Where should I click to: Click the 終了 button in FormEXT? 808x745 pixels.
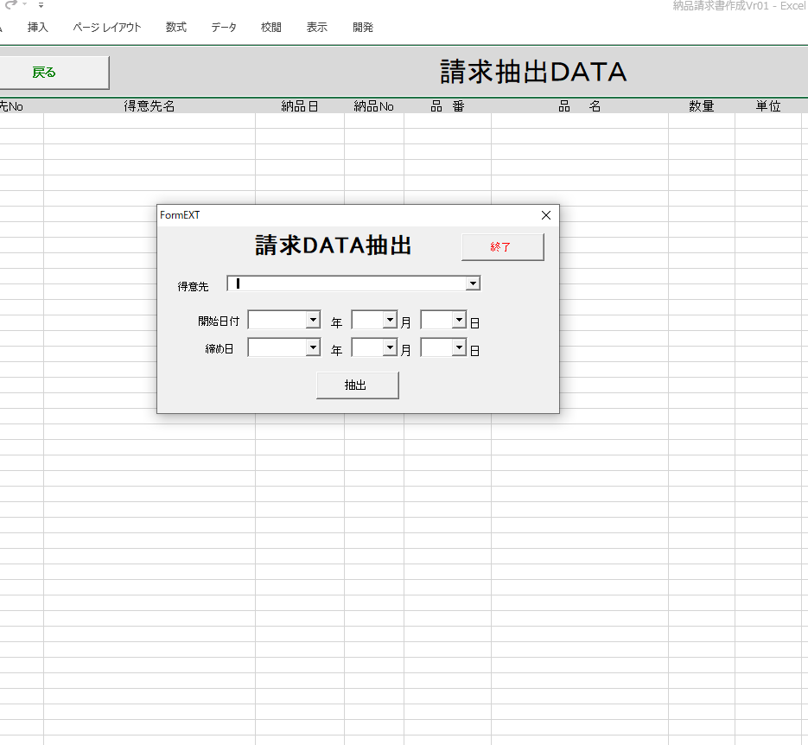[x=502, y=247]
